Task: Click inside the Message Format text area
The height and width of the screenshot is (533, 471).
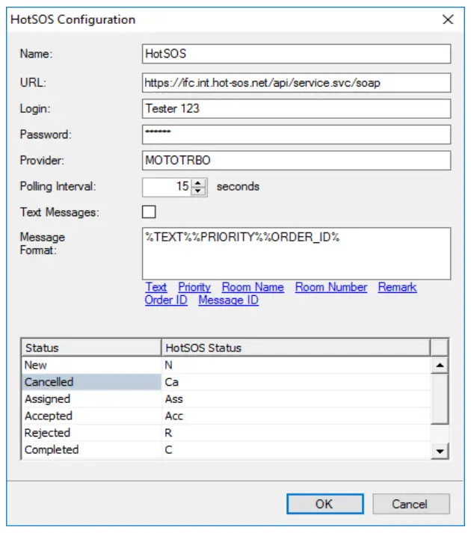Action: pyautogui.click(x=296, y=254)
